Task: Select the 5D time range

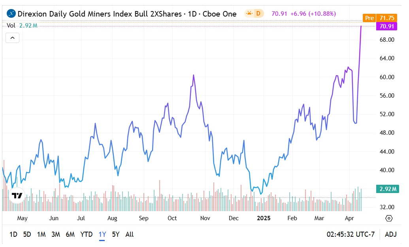Action: [27, 234]
